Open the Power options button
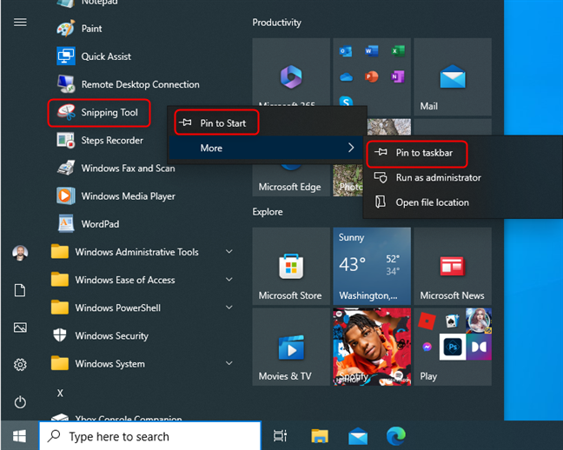The width and height of the screenshot is (563, 450). point(20,402)
